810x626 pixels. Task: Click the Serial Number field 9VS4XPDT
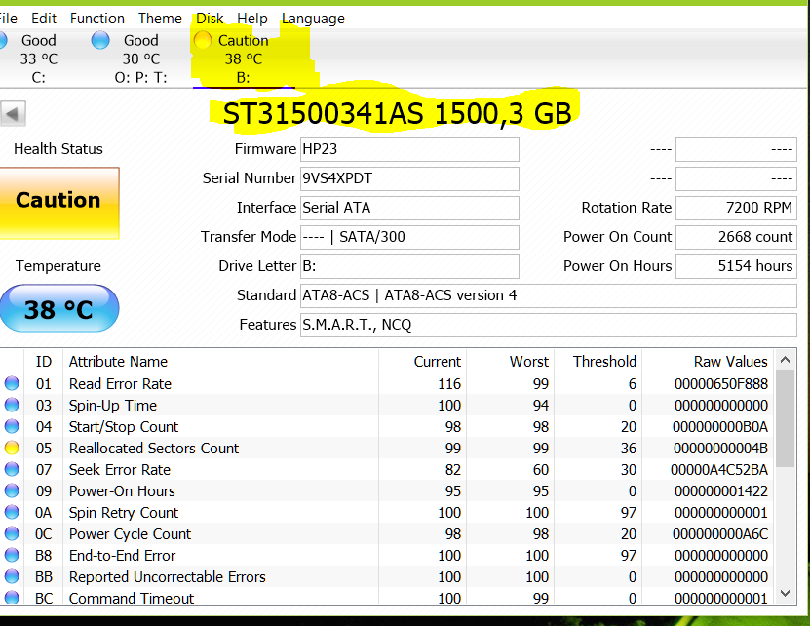point(409,178)
